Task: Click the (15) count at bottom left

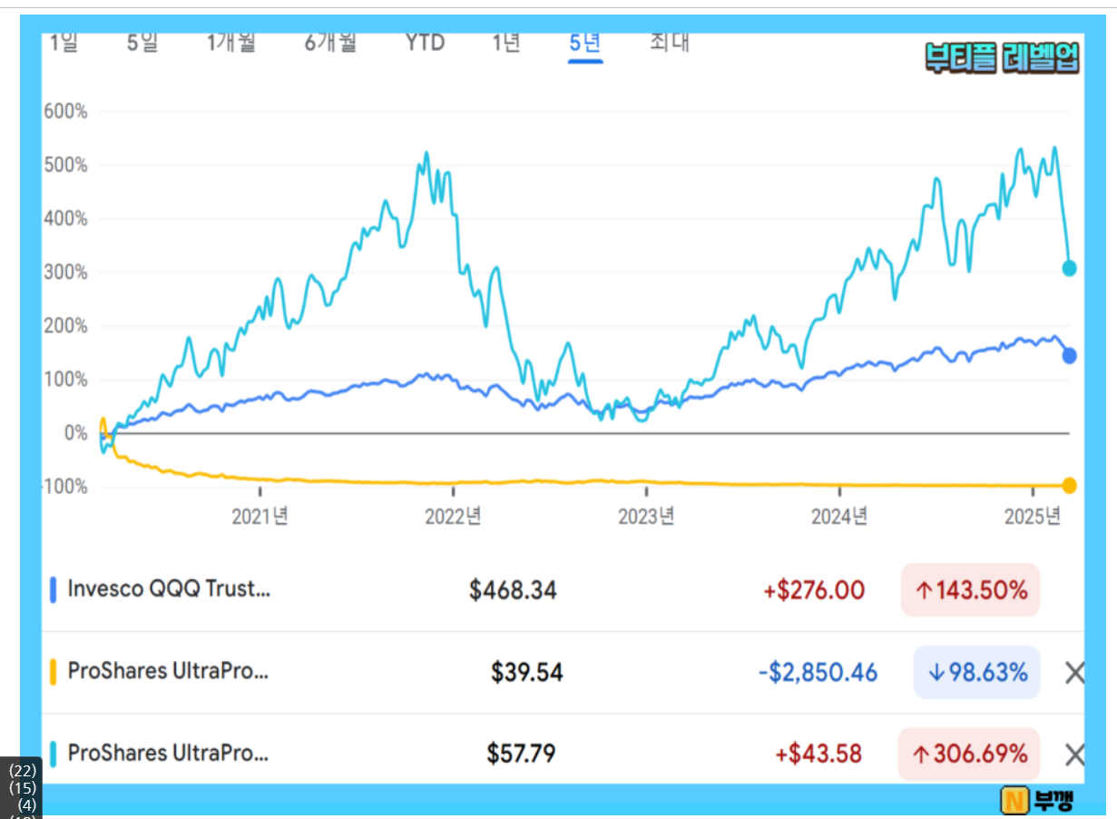Action: click(x=23, y=787)
